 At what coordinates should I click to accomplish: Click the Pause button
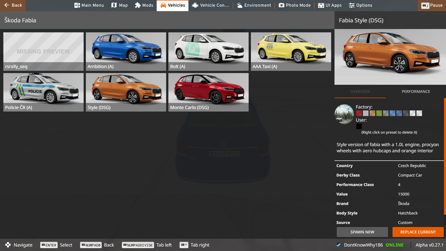(432, 5)
